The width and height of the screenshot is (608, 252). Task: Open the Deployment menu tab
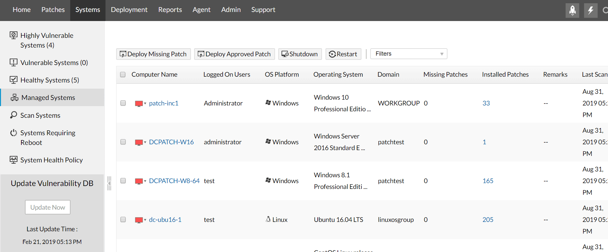129,10
